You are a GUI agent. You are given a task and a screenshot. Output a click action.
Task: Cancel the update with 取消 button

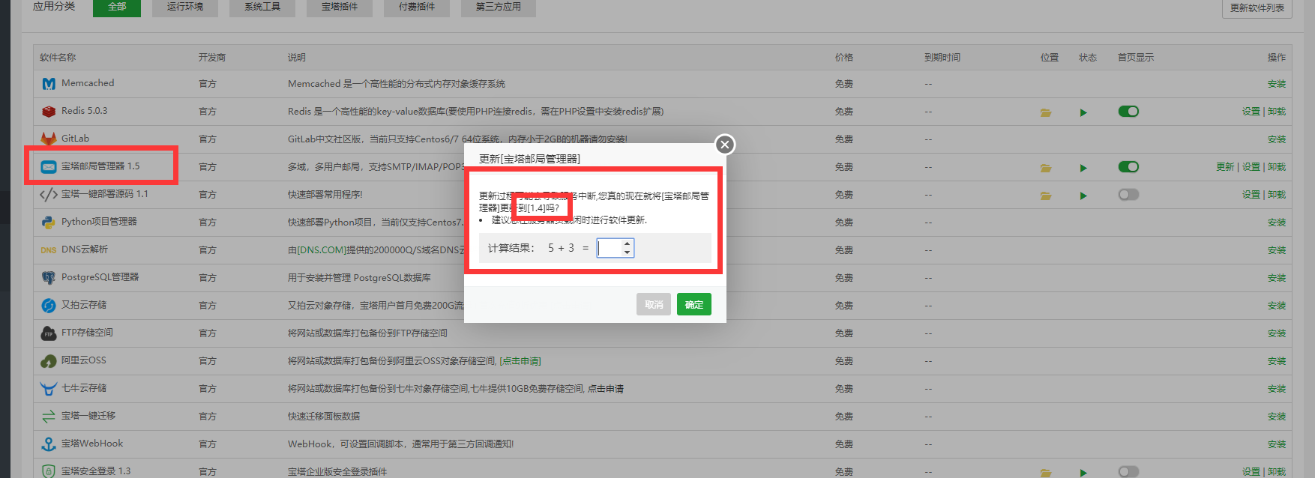[654, 304]
